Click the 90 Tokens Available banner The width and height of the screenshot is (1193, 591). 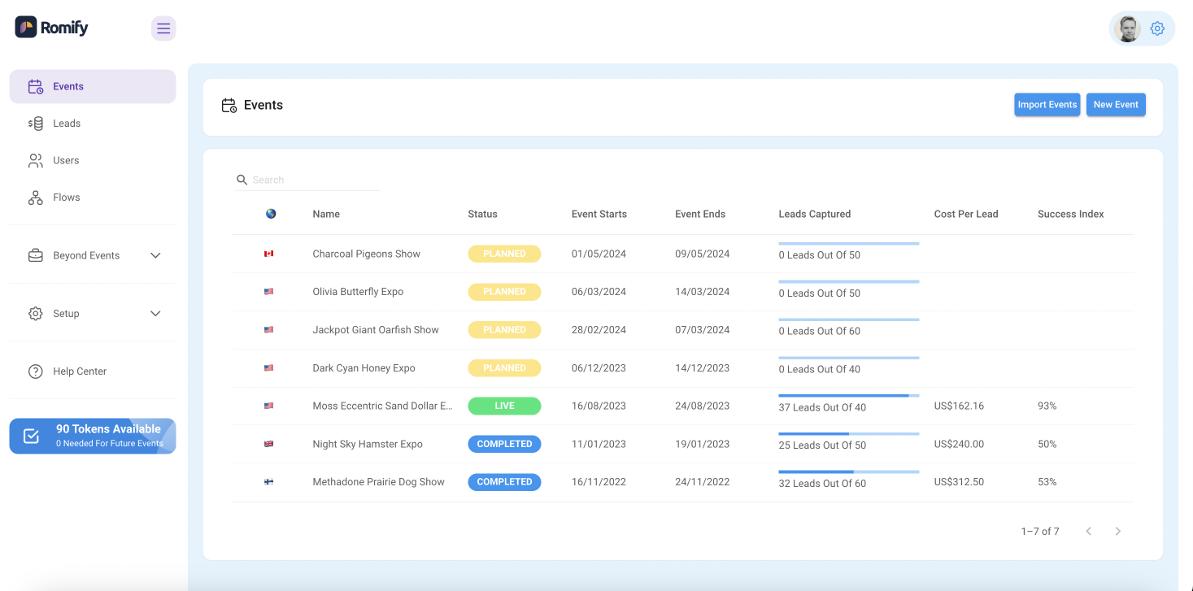point(93,436)
